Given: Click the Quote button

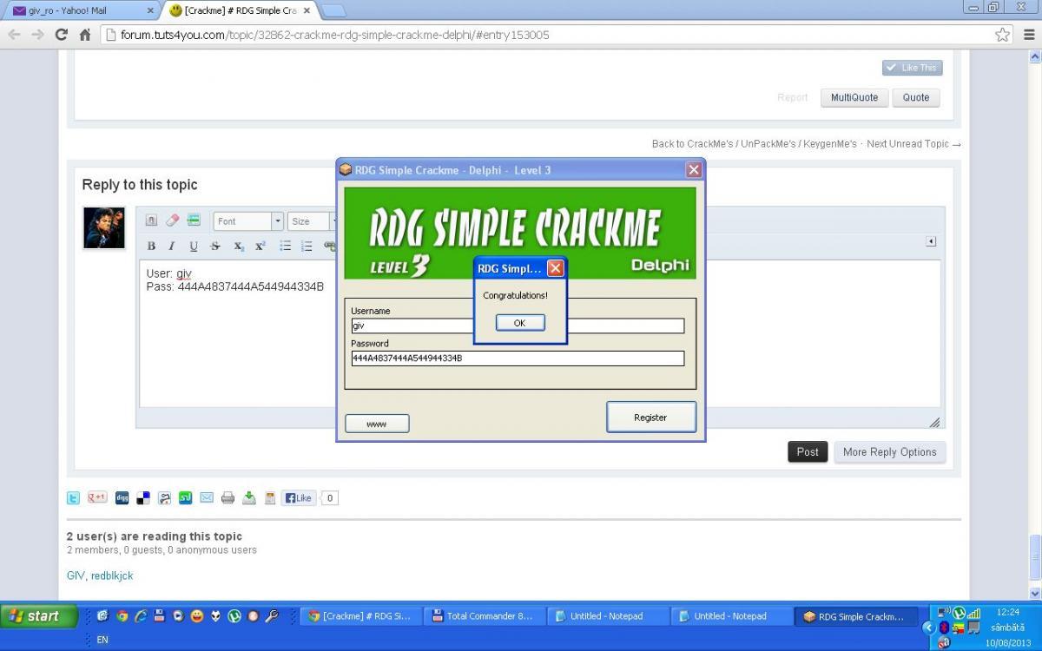Looking at the screenshot, I should click(x=916, y=97).
